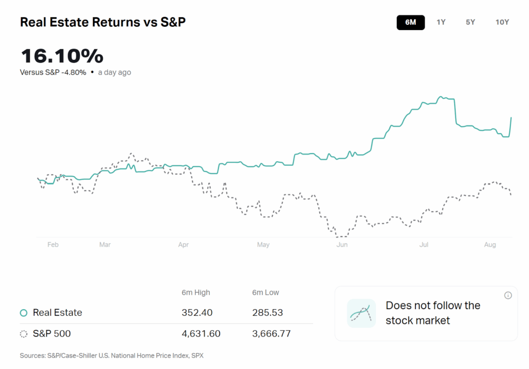Switch to the 10Y time range
The image size is (529, 369).
click(x=502, y=22)
